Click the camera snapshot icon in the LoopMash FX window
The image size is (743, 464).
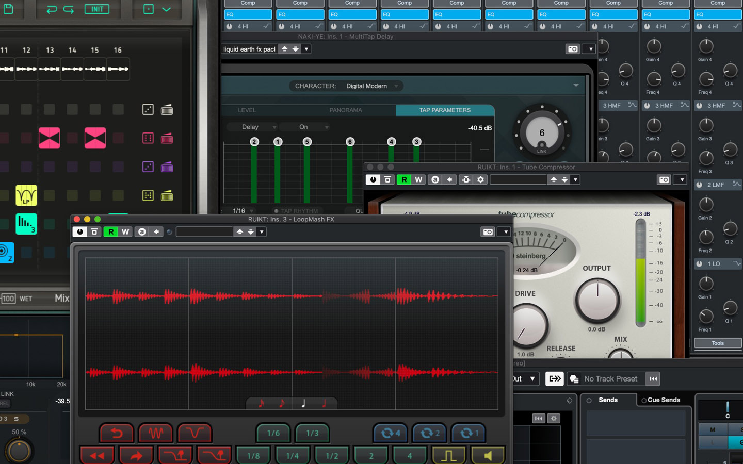pos(488,232)
